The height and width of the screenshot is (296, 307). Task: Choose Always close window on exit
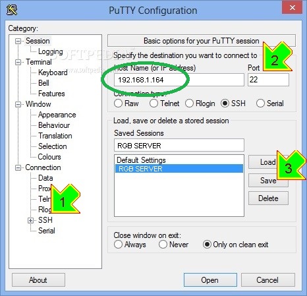118,245
